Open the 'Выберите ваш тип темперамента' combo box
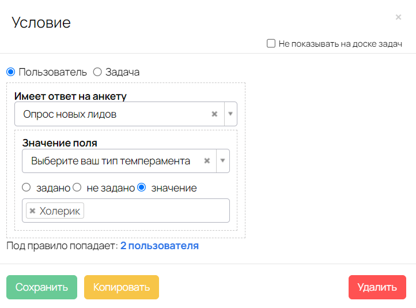 coord(126,161)
